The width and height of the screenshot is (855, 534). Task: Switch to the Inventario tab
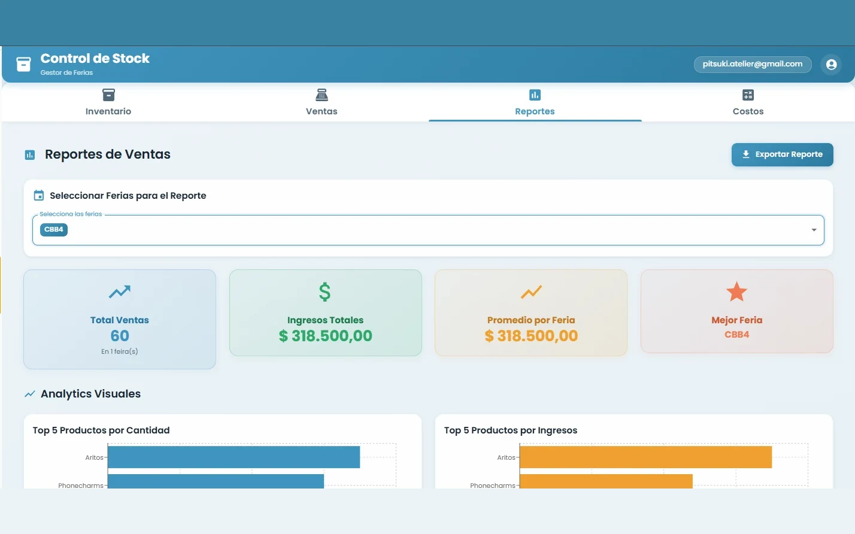point(108,102)
